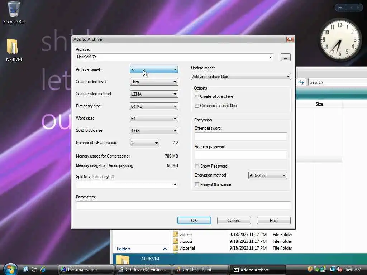This screenshot has width=367, height=275.
Task: Click the Add to Archive taskbar button
Action: [x=258, y=270]
